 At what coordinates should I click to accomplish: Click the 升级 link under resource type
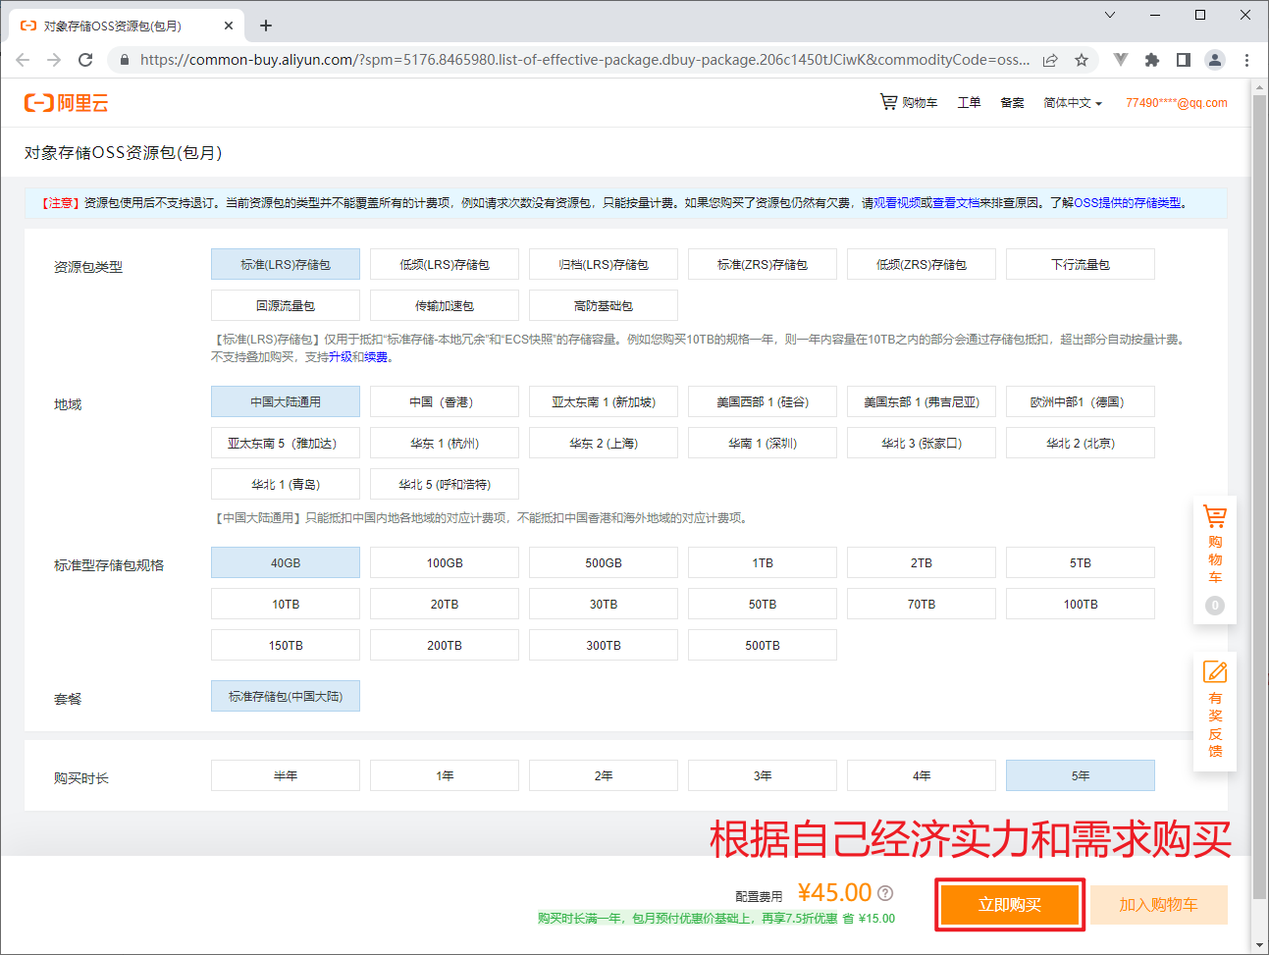340,357
